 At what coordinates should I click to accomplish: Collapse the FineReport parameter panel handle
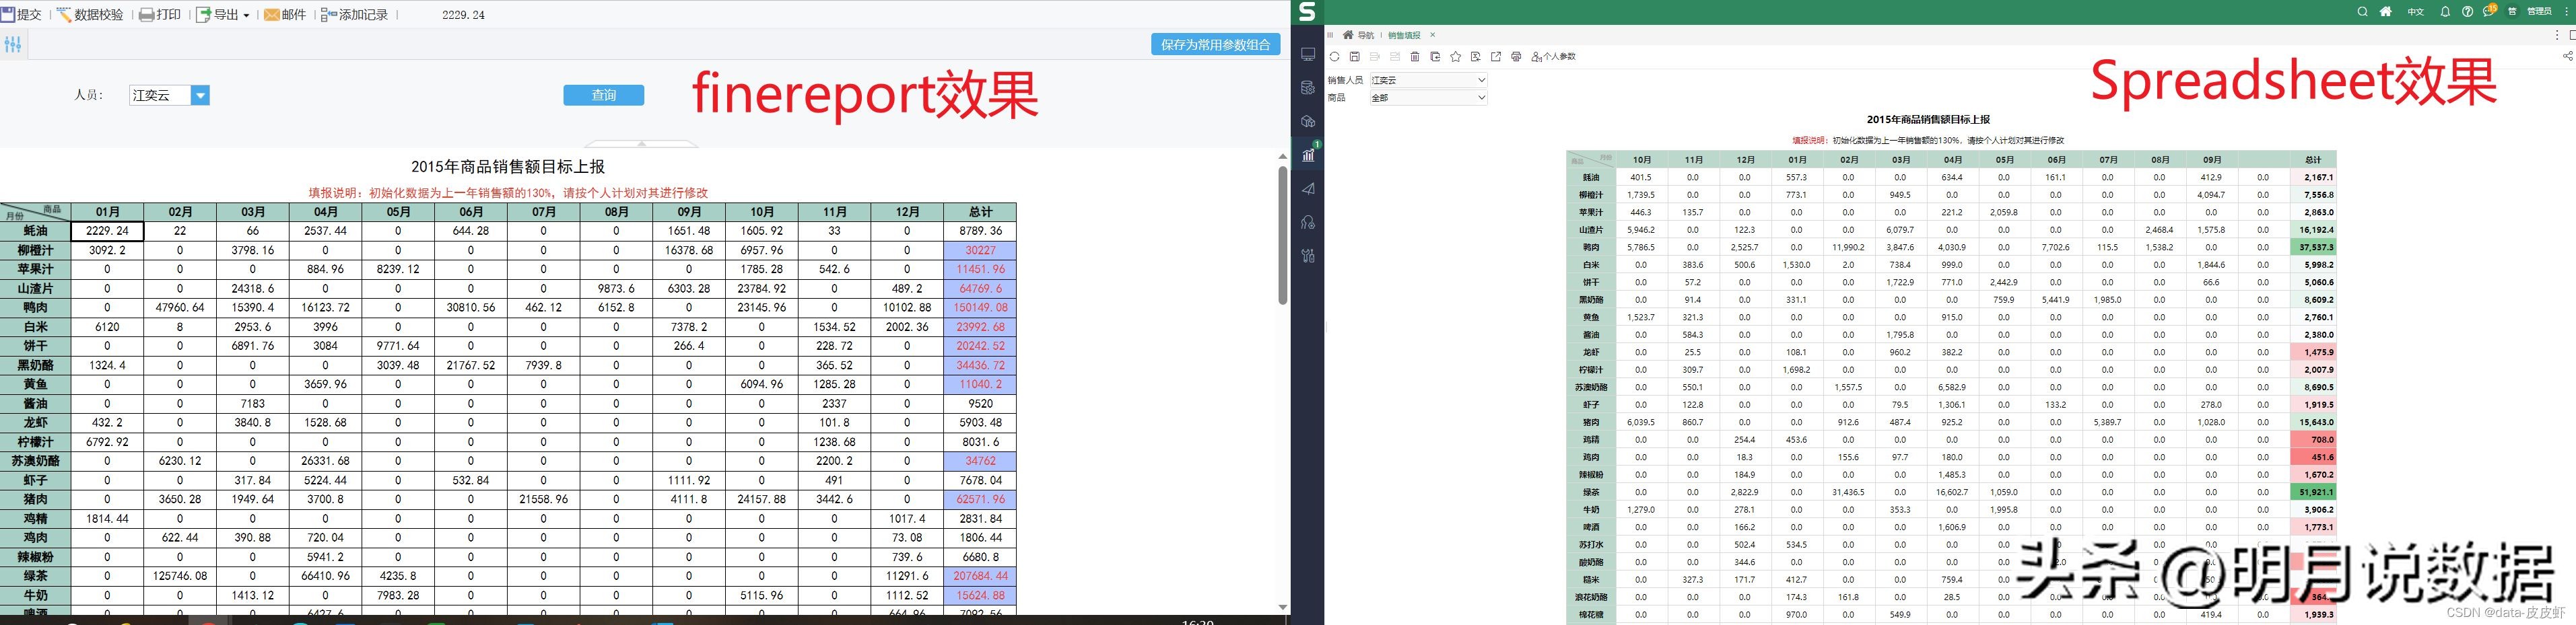tap(641, 144)
